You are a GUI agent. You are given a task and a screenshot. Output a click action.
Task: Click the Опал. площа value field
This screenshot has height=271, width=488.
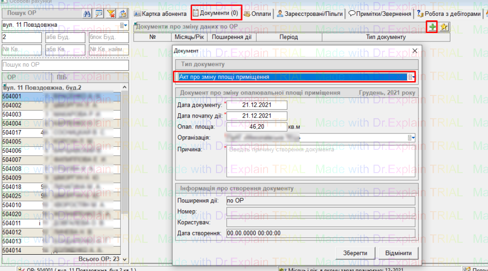point(257,127)
